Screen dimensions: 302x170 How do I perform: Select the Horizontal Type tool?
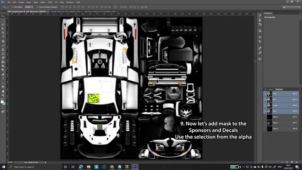(x=3, y=78)
